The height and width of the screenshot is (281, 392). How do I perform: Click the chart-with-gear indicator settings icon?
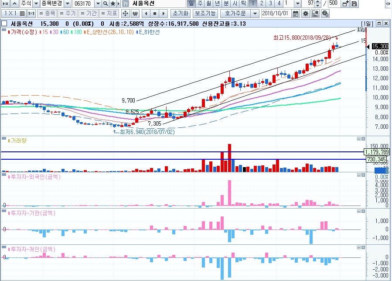[x=315, y=13]
